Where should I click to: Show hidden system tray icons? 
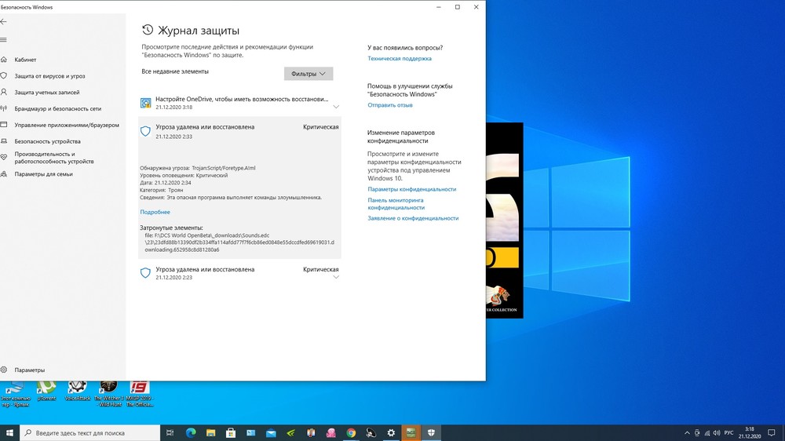pyautogui.click(x=687, y=433)
